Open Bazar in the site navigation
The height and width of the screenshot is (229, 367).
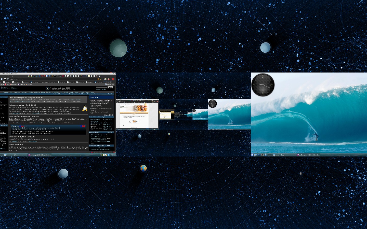[76, 92]
